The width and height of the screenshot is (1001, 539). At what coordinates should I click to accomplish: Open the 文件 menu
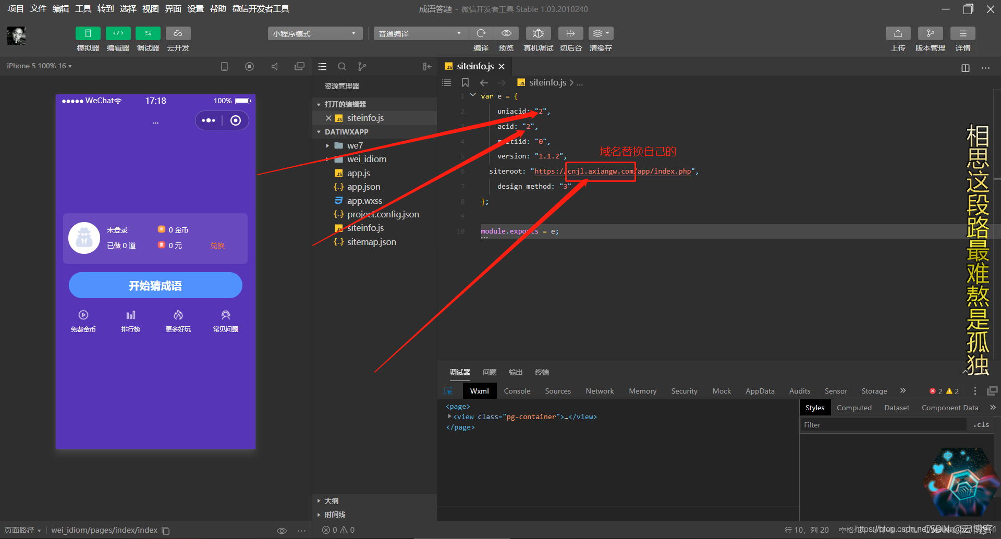[38, 9]
